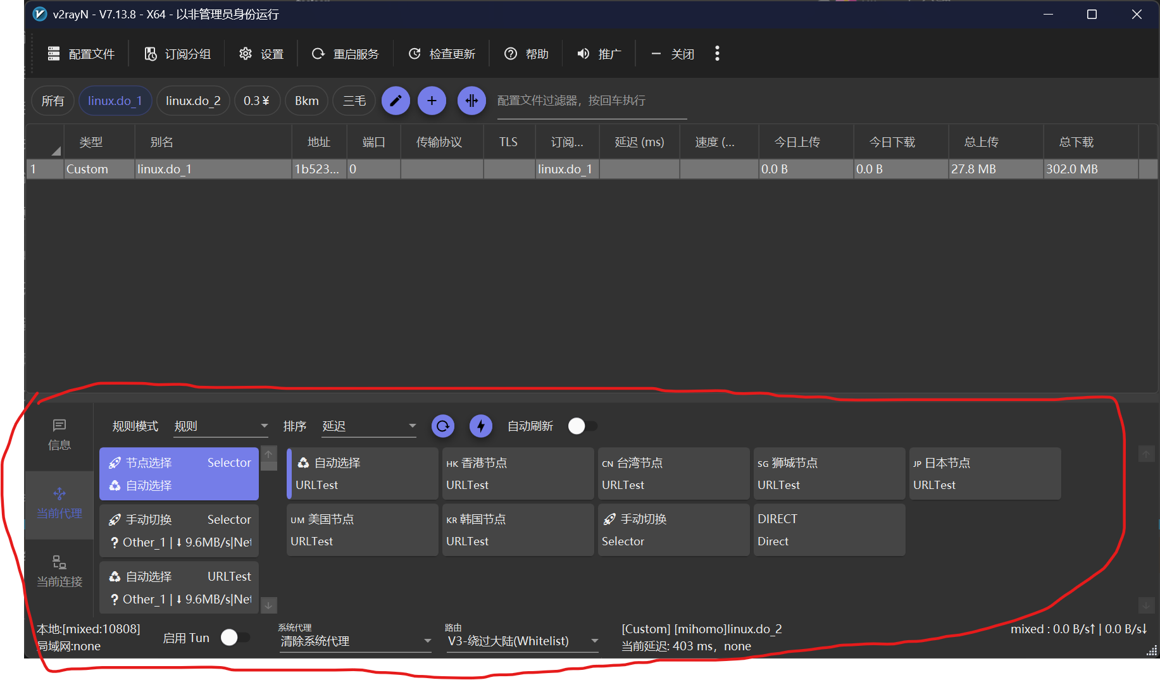Choose the 韩国节点 proxy card
Screen dimensions: 1160x680
518,530
